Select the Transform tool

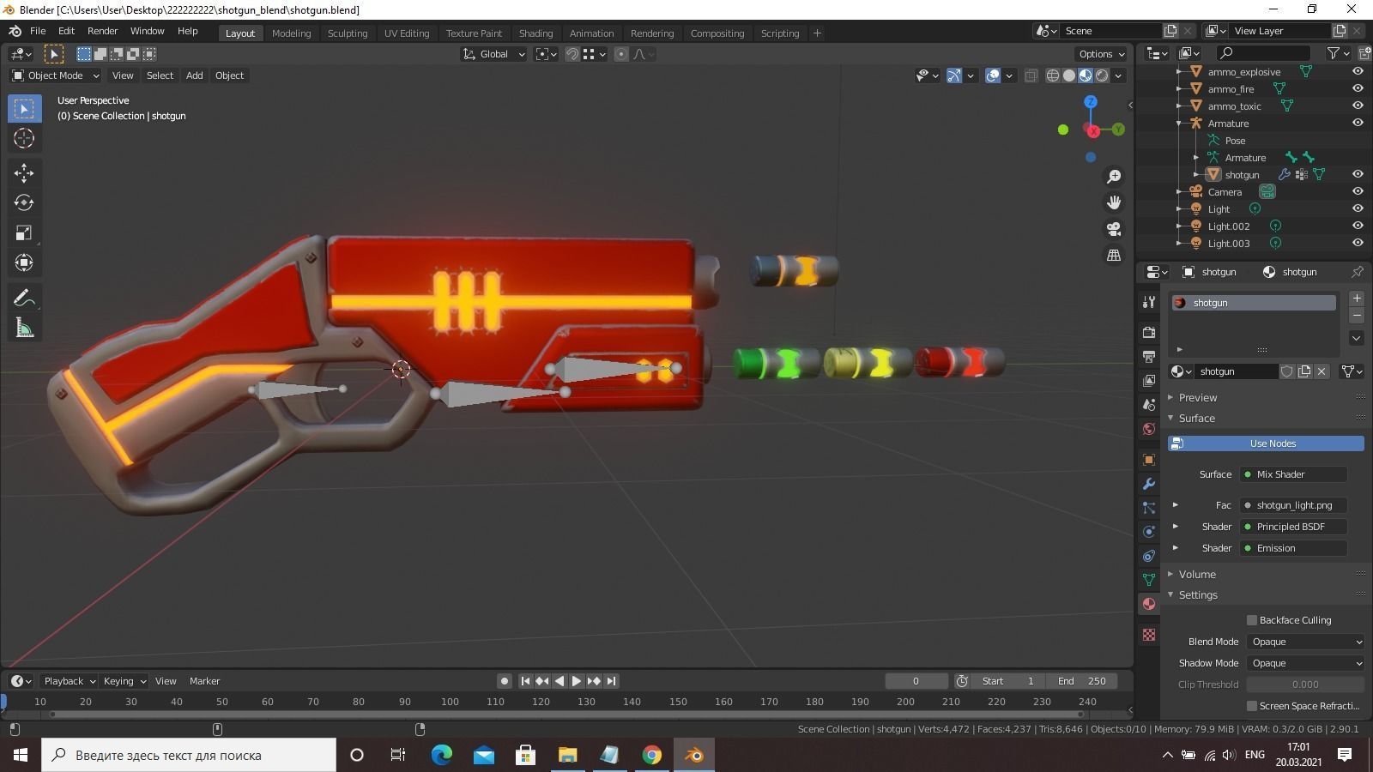(x=24, y=263)
